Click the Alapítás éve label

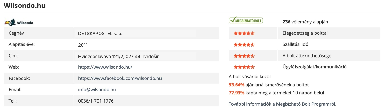22,44
